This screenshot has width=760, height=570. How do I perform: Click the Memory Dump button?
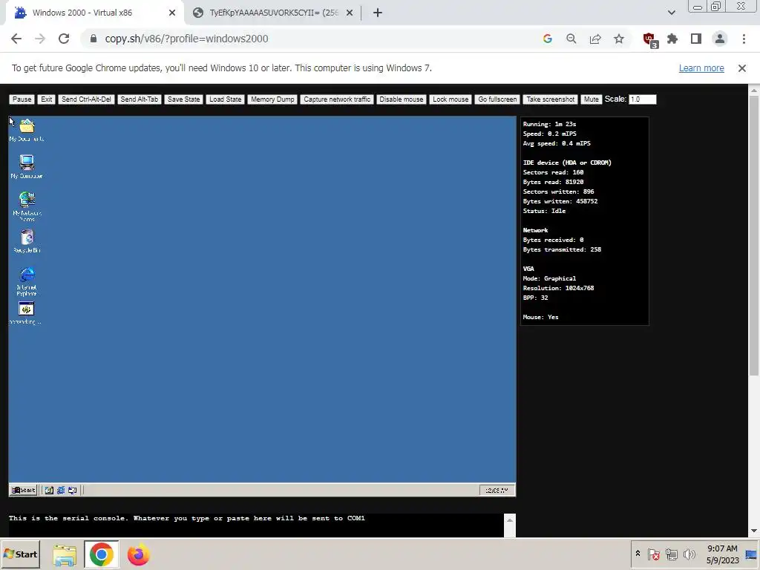coord(272,99)
